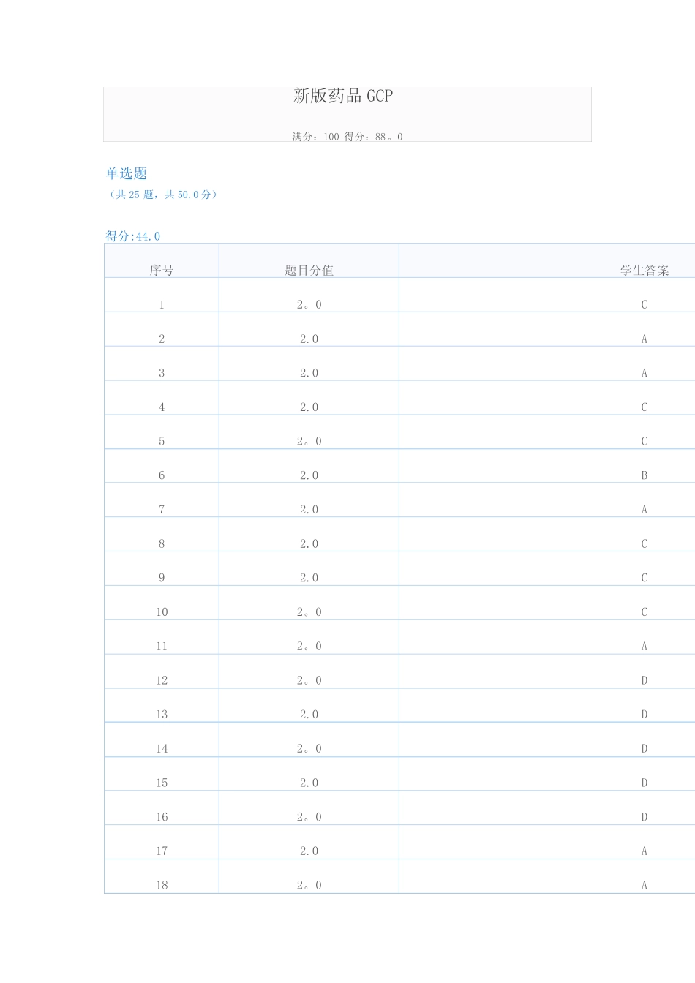The image size is (695, 983).
Task: Click the 新版药品 GCP title
Action: (x=343, y=96)
